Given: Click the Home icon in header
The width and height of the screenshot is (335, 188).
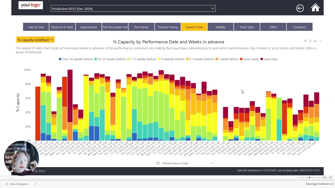Looking at the screenshot, I should click(315, 8).
